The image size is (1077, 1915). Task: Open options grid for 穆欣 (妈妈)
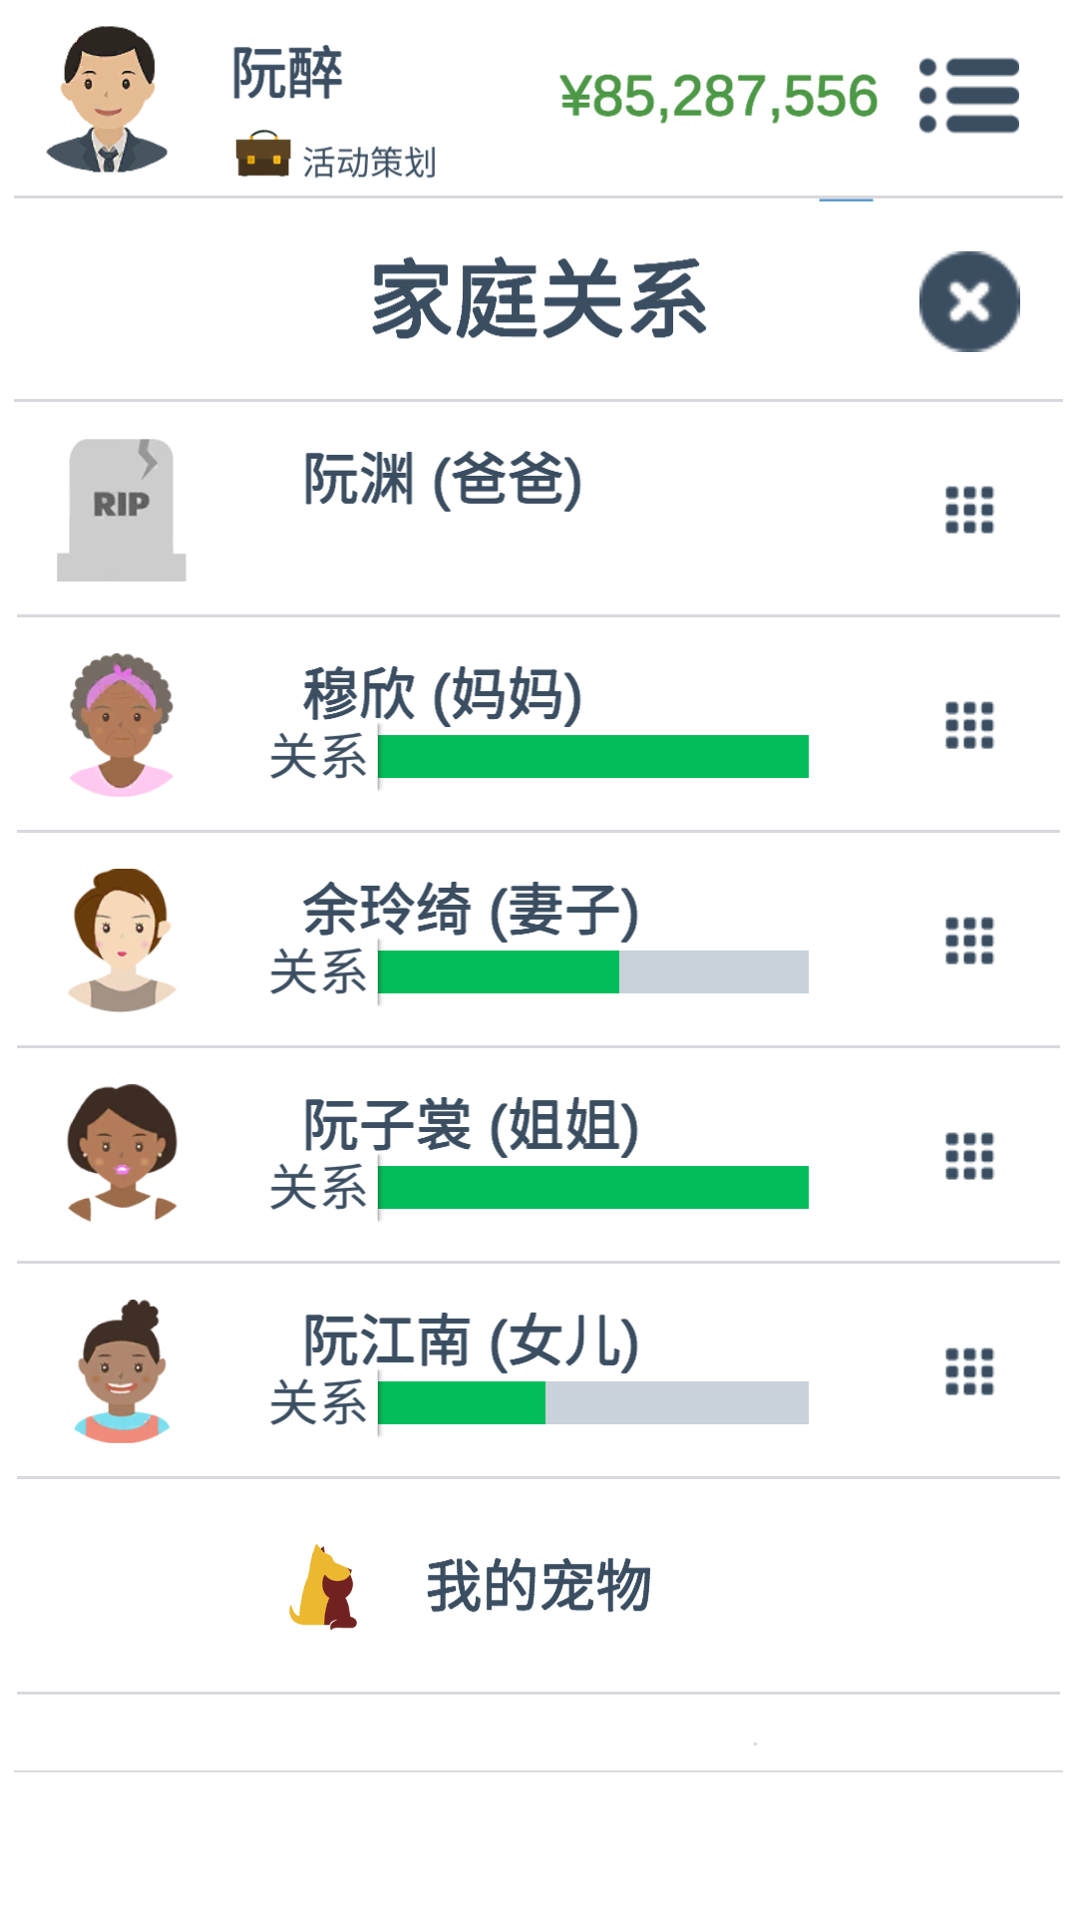coord(969,725)
